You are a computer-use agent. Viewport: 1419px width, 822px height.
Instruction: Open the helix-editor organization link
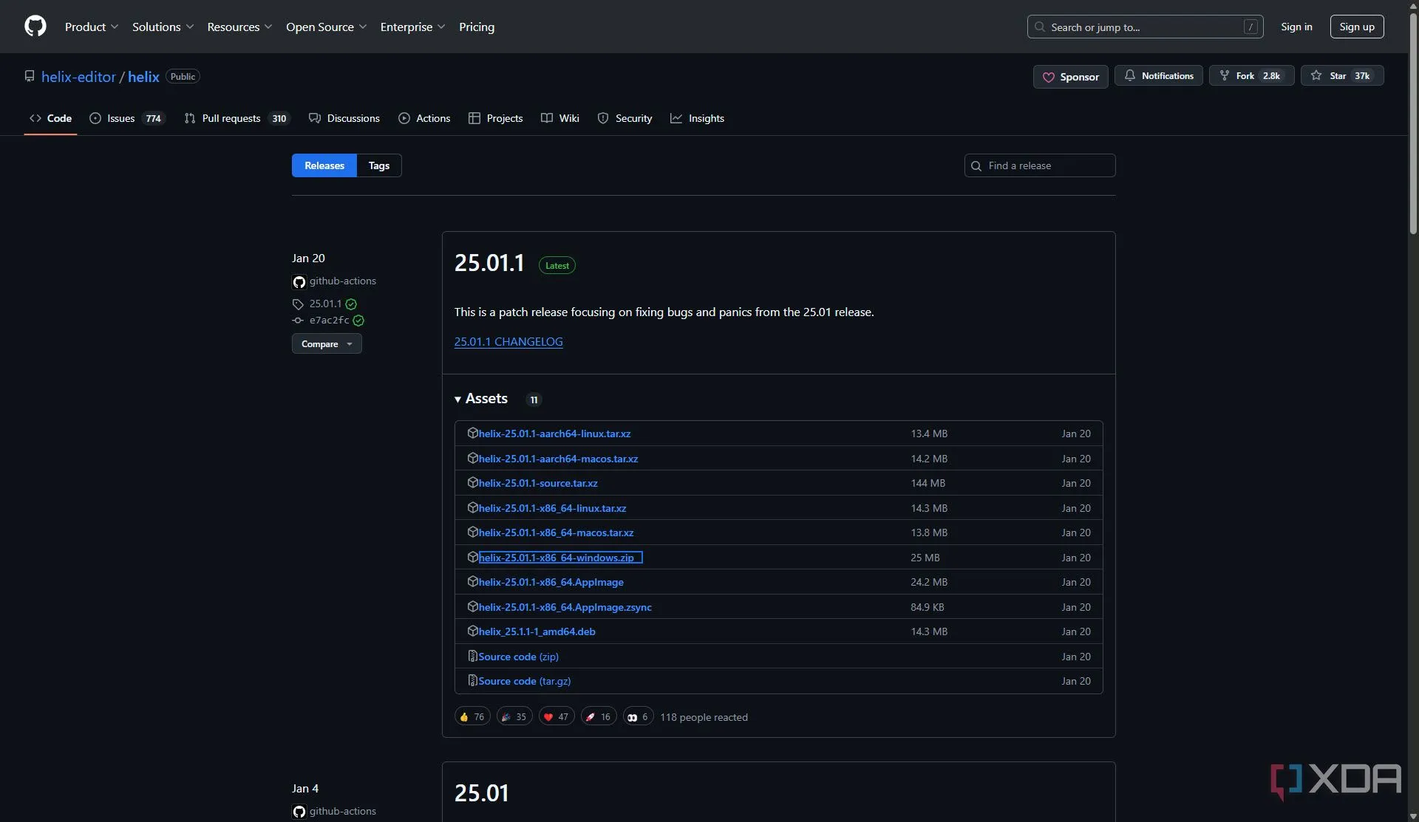78,77
